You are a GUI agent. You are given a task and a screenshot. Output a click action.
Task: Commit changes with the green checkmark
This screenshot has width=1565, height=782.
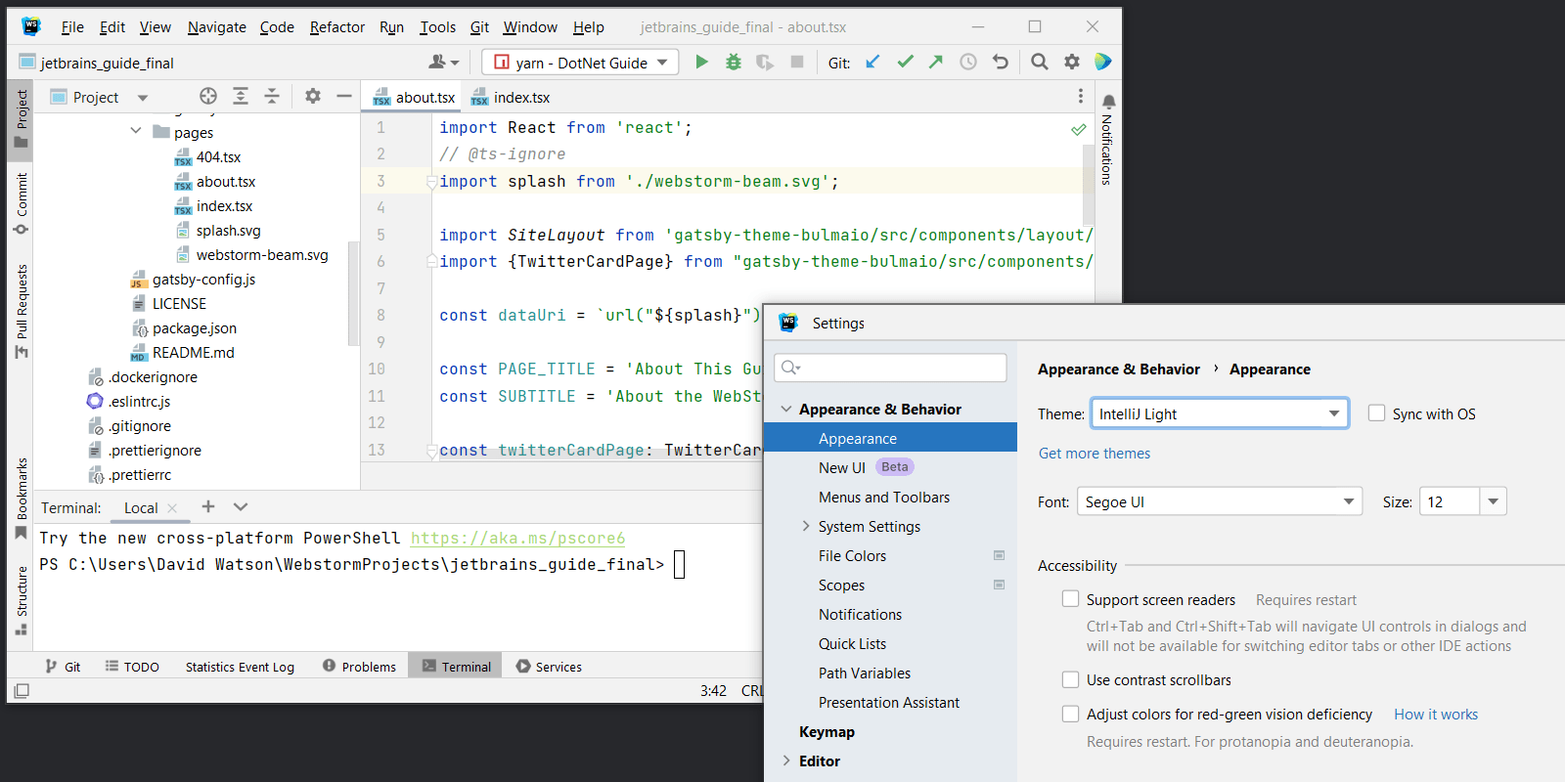point(905,62)
